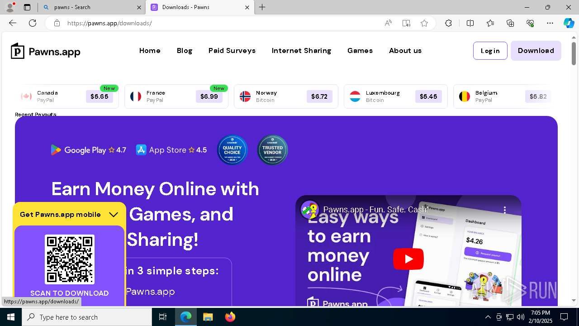The width and height of the screenshot is (579, 326).
Task: Open the YouTube video options menu
Action: coord(505,210)
